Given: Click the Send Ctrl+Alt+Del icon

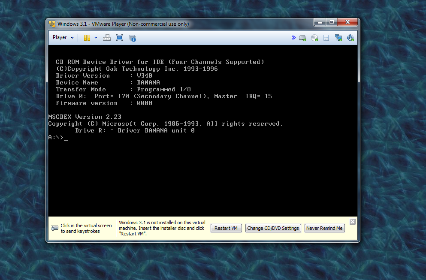Looking at the screenshot, I should point(107,38).
